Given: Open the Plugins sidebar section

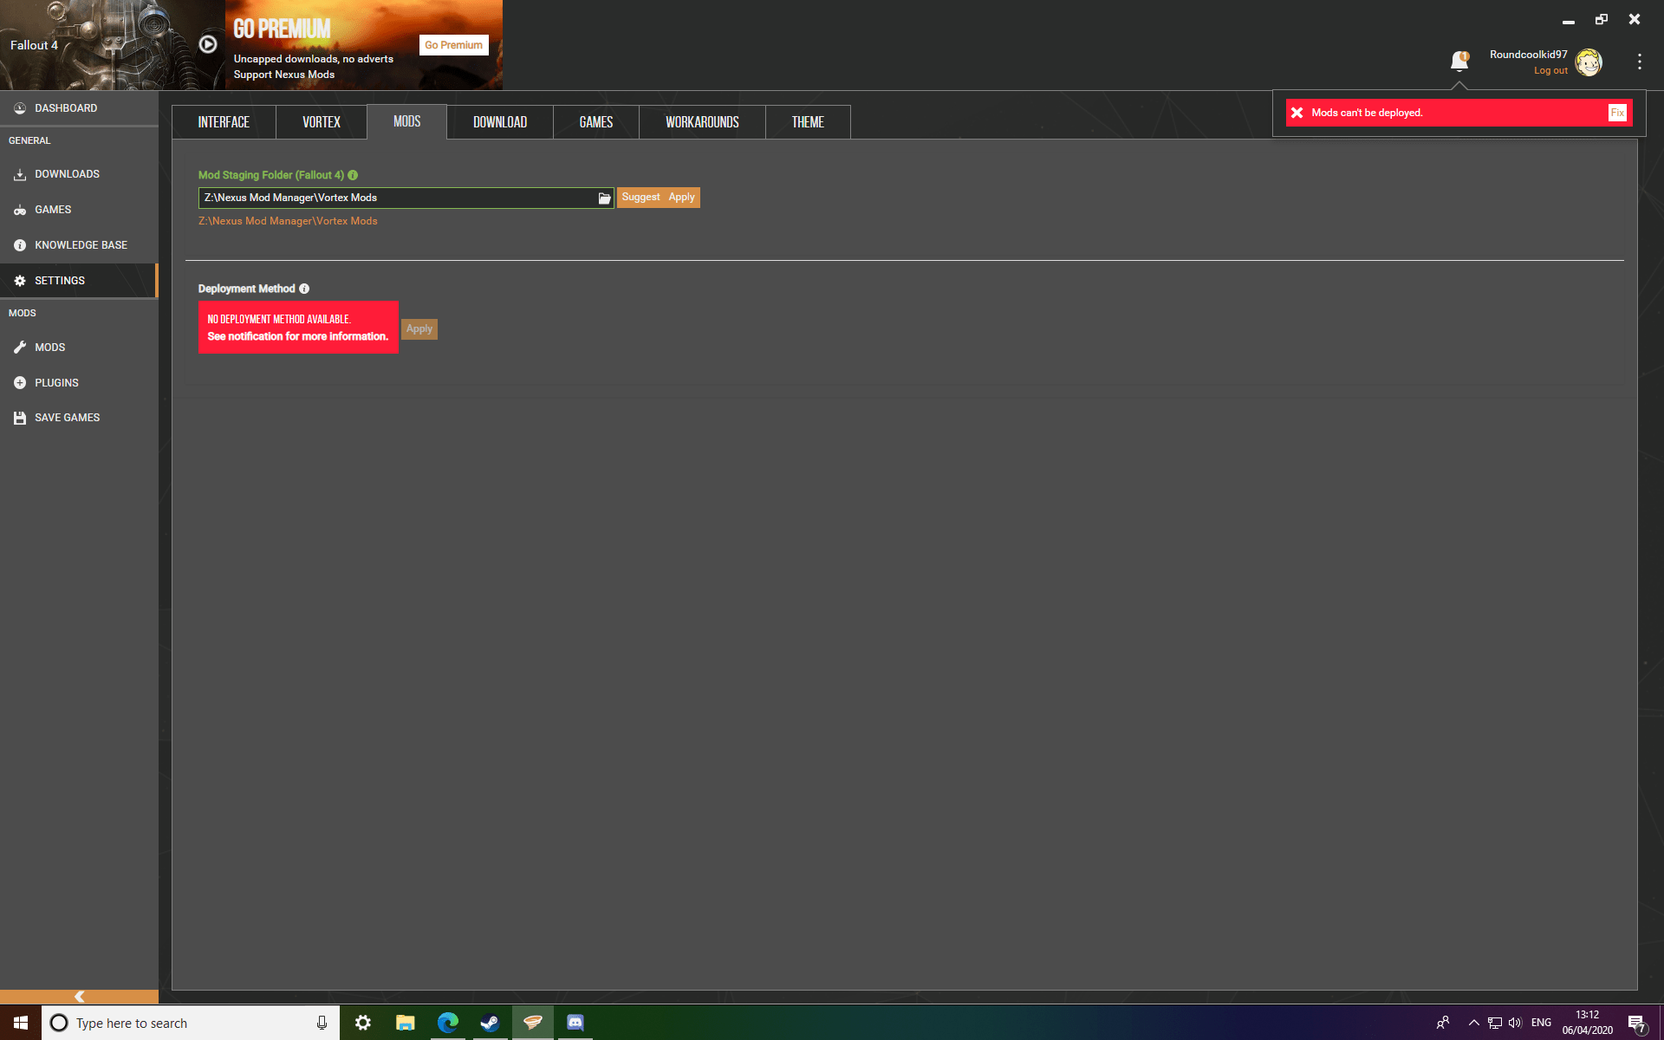Looking at the screenshot, I should coord(56,382).
